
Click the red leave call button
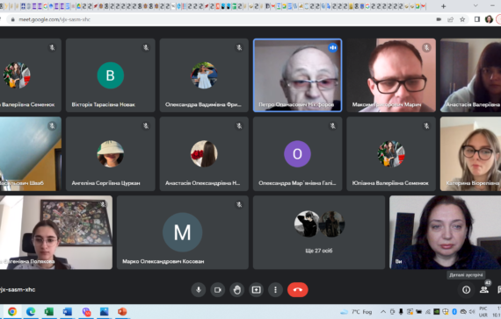[x=297, y=290]
